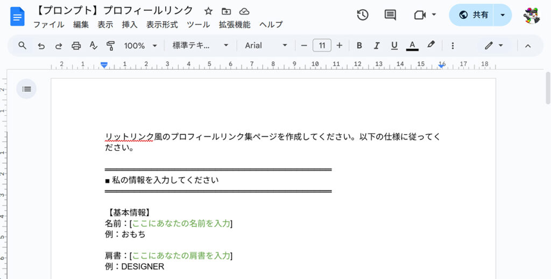Toggle italic formatting
551x279 pixels.
coord(377,46)
